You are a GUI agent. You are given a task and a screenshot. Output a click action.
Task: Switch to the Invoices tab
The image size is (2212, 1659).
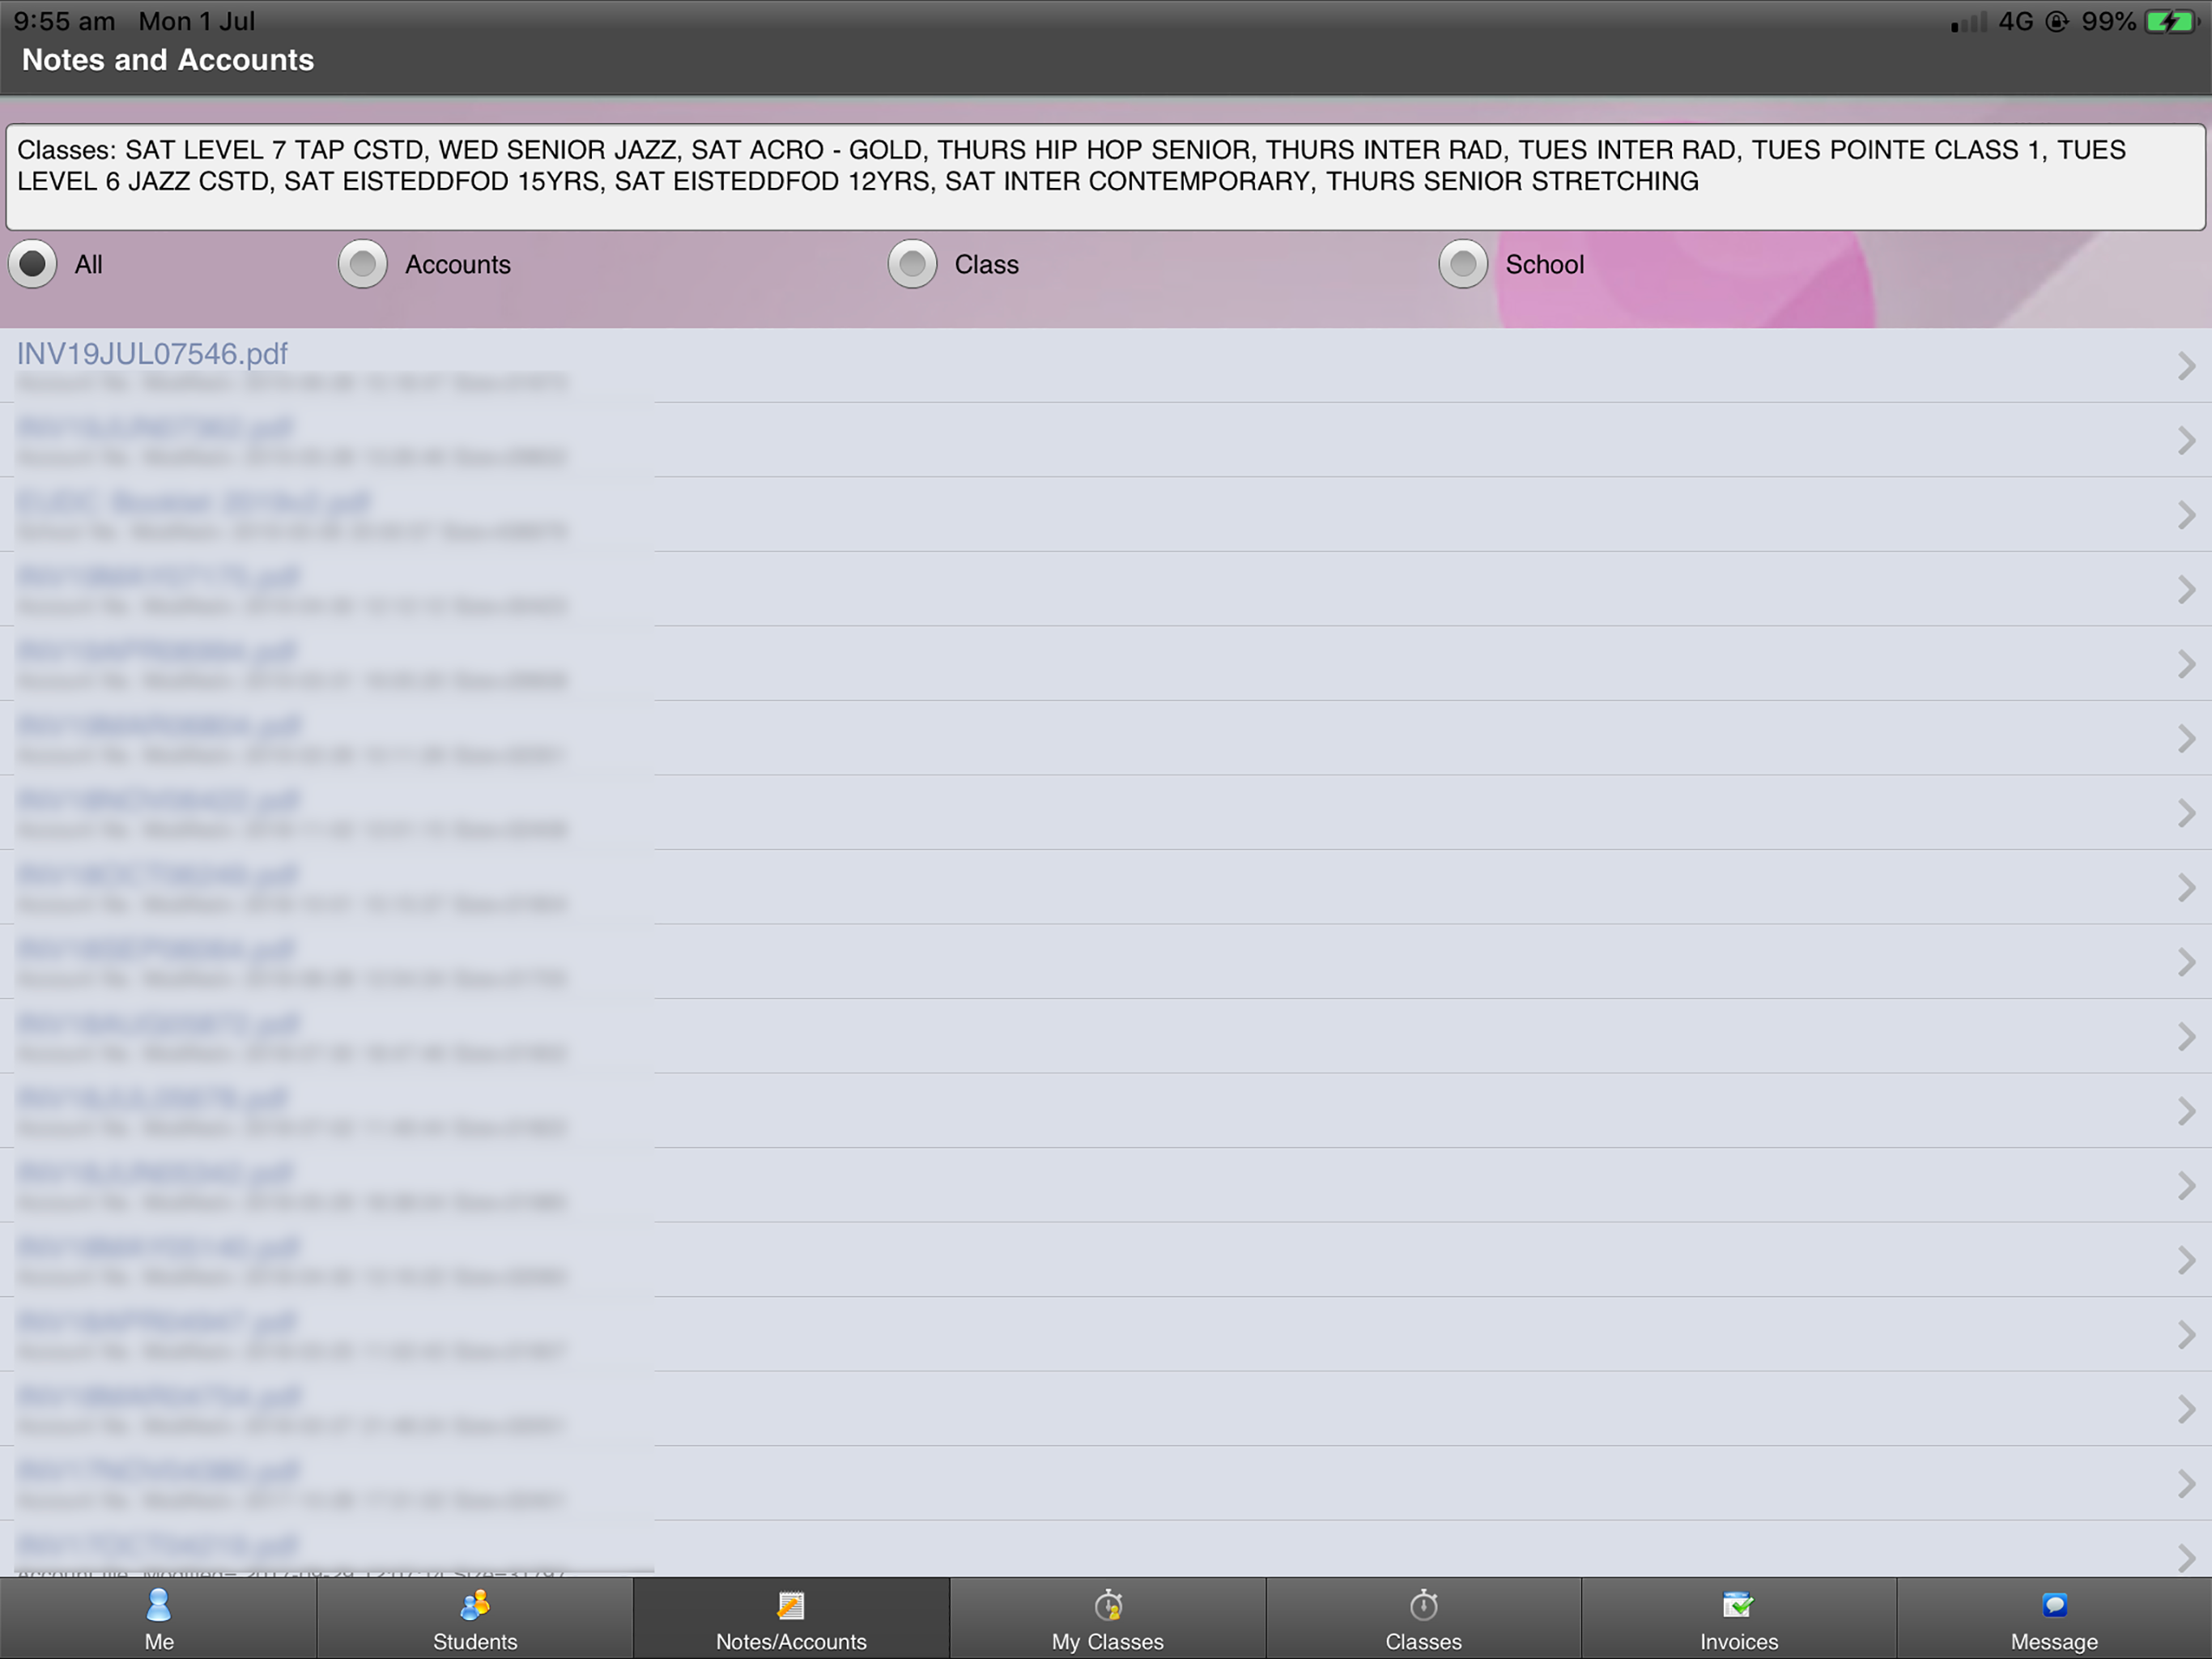coord(1739,1618)
